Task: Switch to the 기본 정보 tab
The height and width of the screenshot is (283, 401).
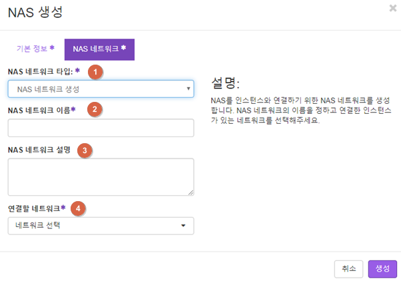Action: click(35, 49)
